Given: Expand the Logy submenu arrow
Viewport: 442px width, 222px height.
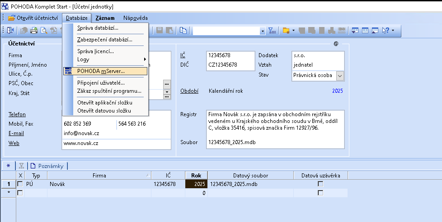Looking at the screenshot, I should 145,59.
